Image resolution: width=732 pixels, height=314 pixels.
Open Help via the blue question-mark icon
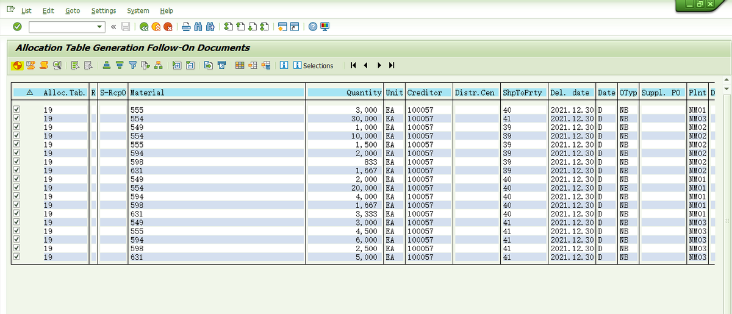click(x=312, y=27)
